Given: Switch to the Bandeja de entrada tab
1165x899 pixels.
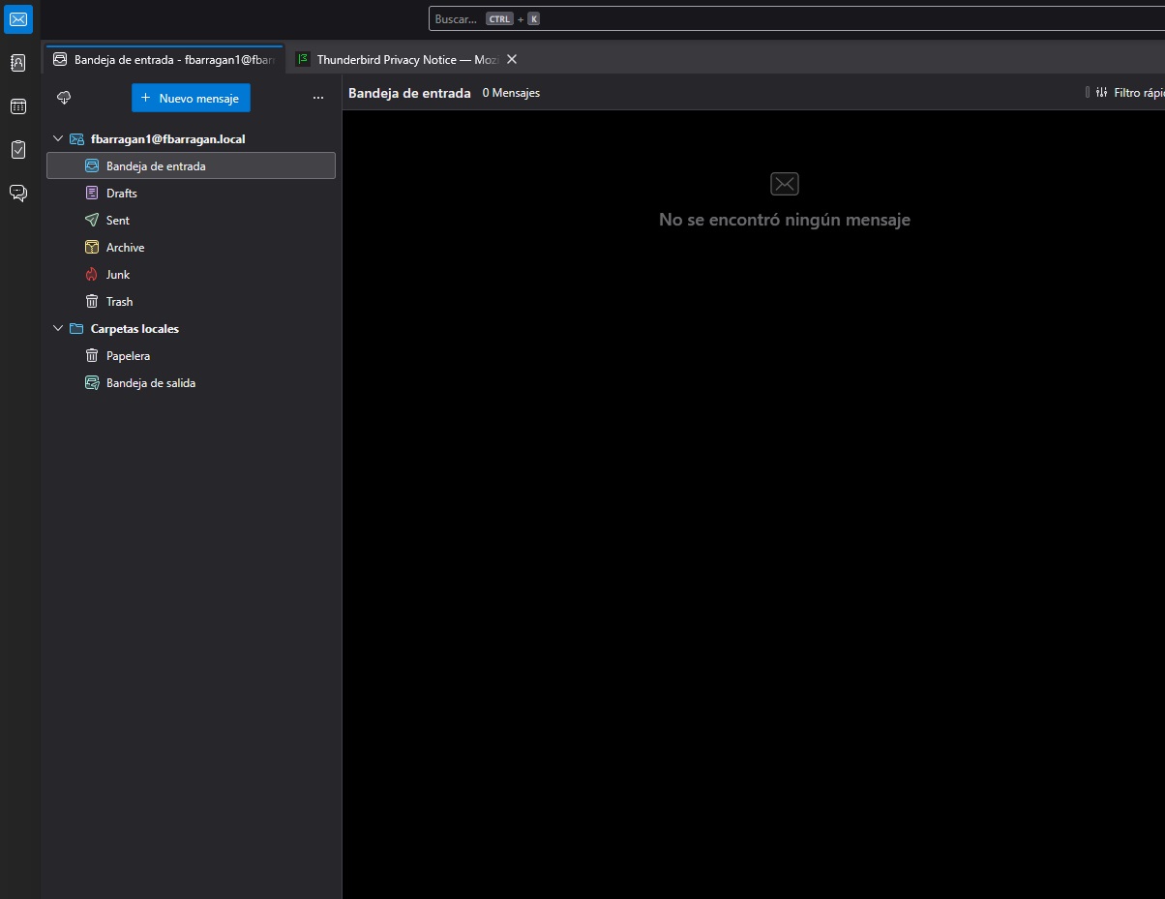Looking at the screenshot, I should pos(164,59).
